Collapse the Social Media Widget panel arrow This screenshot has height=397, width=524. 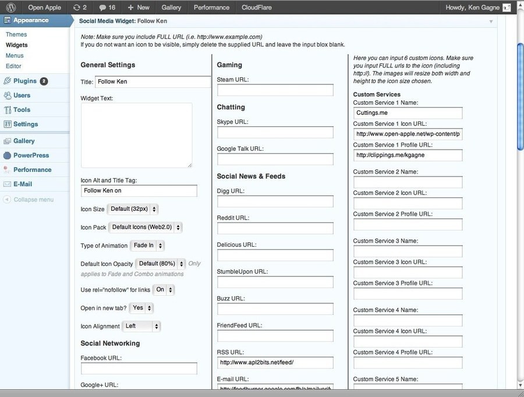point(491,22)
